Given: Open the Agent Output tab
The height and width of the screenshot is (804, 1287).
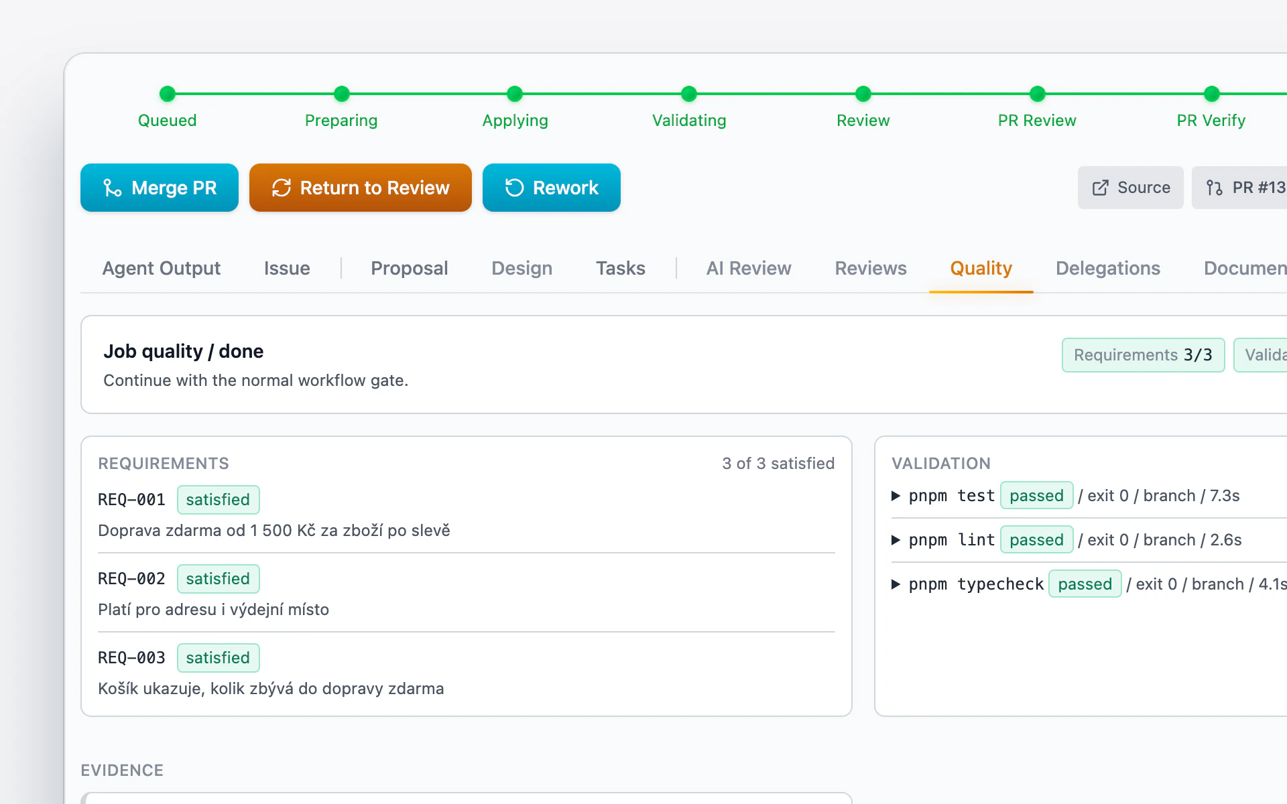Looking at the screenshot, I should [162, 268].
